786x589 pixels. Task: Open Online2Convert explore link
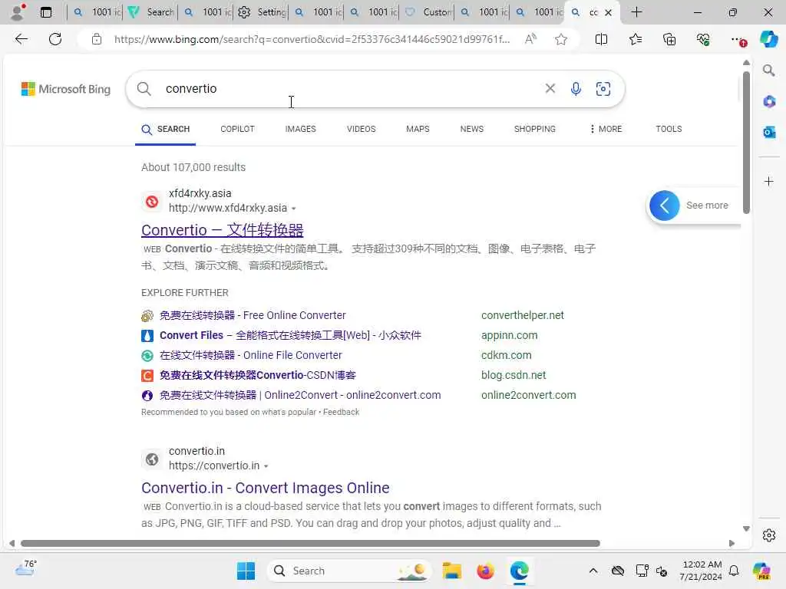tap(300, 395)
